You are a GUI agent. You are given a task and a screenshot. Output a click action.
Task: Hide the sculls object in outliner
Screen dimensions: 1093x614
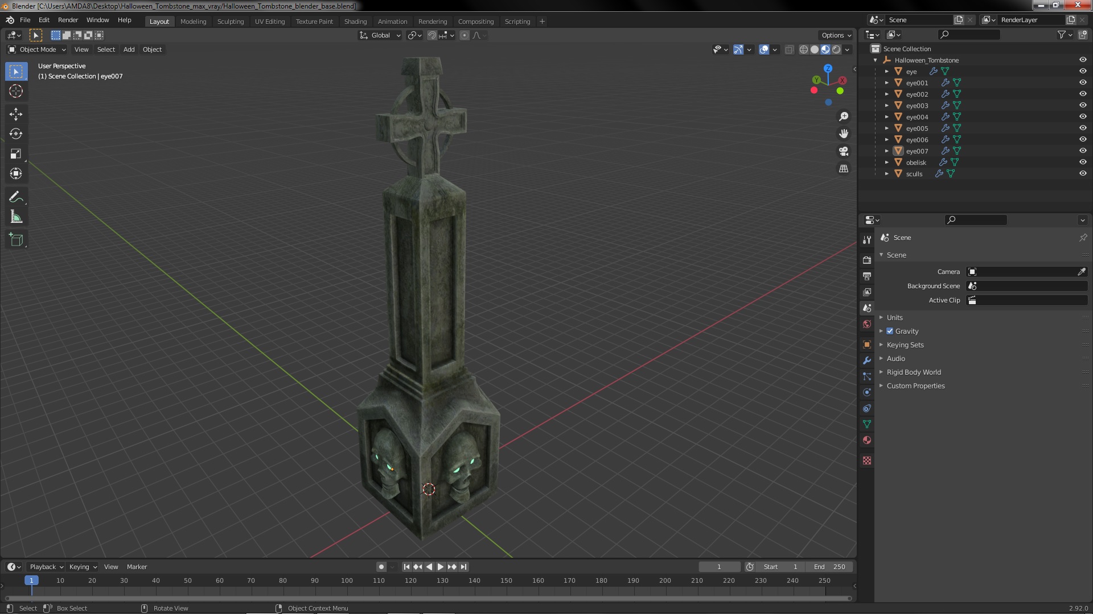click(x=1083, y=173)
